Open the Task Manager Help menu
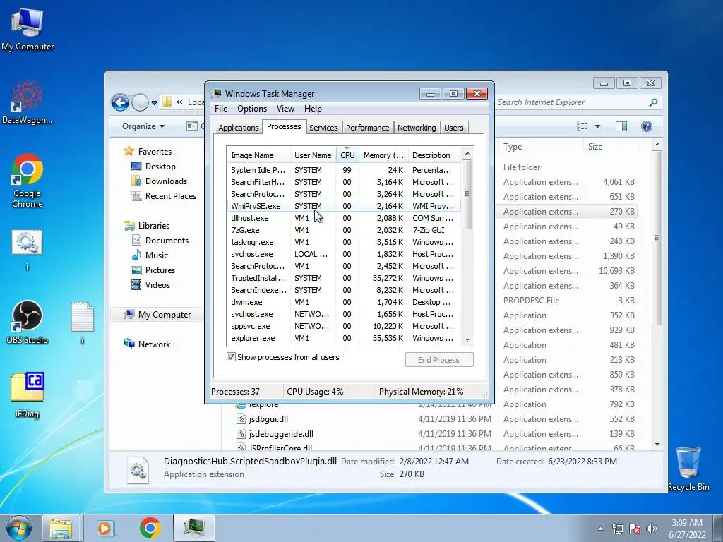The image size is (723, 542). [x=313, y=109]
